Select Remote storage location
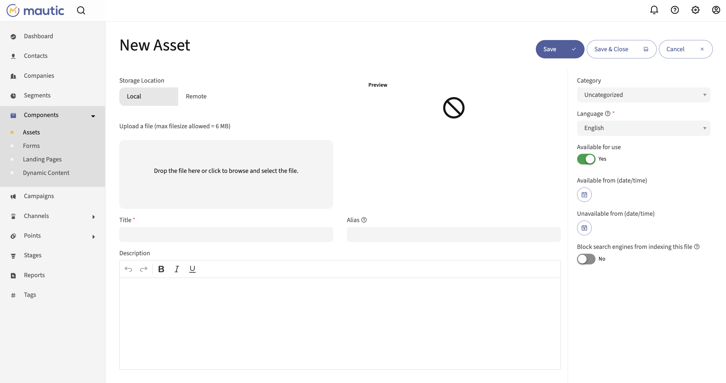Image resolution: width=726 pixels, height=383 pixels. [196, 96]
